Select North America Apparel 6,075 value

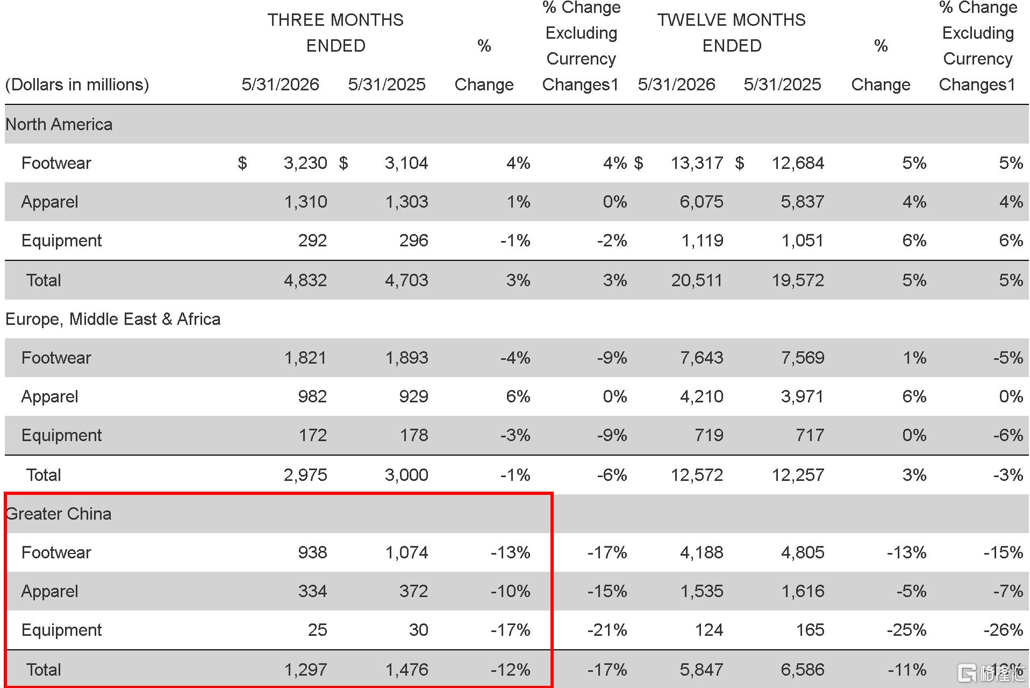tap(702, 202)
